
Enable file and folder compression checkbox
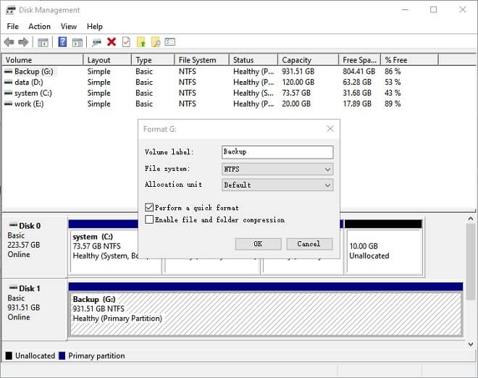149,219
